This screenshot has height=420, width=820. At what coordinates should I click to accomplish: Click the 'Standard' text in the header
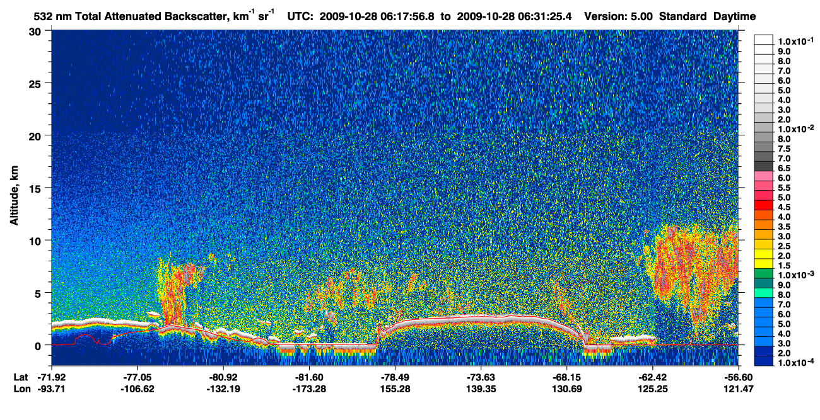pos(683,16)
